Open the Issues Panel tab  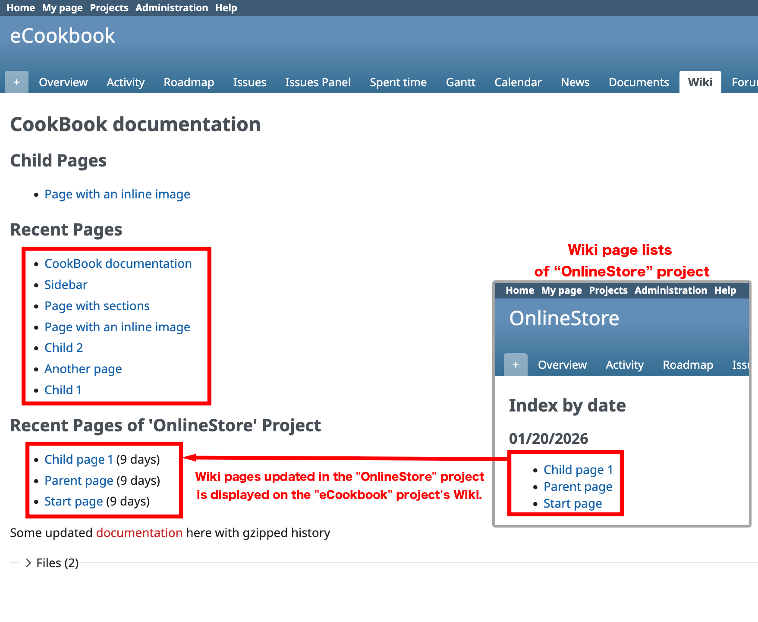(x=318, y=82)
